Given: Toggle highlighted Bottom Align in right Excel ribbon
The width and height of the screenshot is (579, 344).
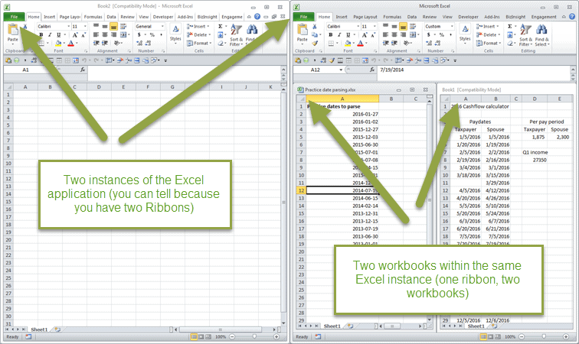Looking at the screenshot, I should pyautogui.click(x=403, y=26).
